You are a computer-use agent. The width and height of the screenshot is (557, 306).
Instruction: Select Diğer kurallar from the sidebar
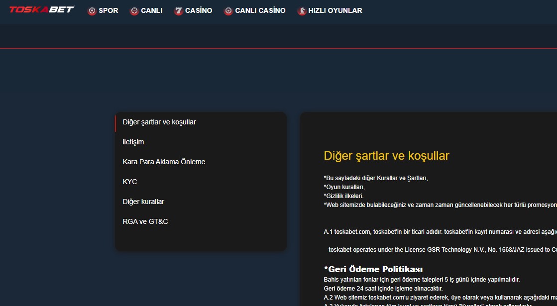pyautogui.click(x=144, y=202)
